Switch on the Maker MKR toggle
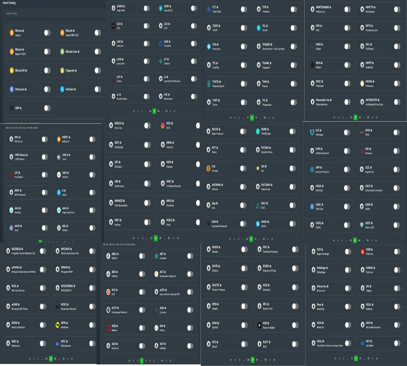Viewport: 407px width, 366px height. [x=347, y=46]
